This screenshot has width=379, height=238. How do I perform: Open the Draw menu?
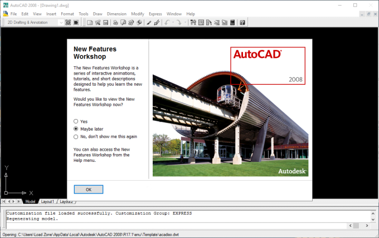pyautogui.click(x=98, y=14)
